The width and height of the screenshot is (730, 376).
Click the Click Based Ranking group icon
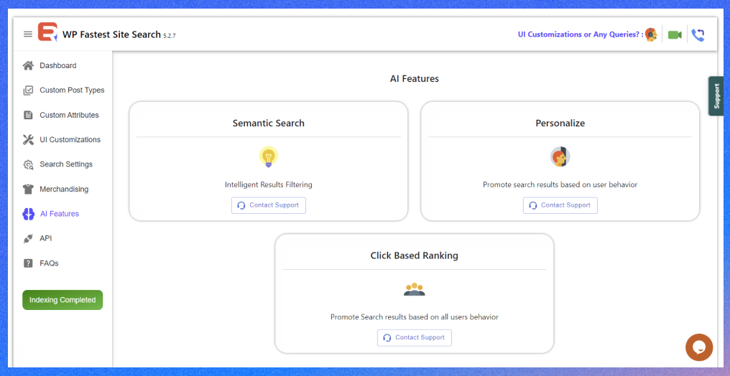pyautogui.click(x=415, y=289)
